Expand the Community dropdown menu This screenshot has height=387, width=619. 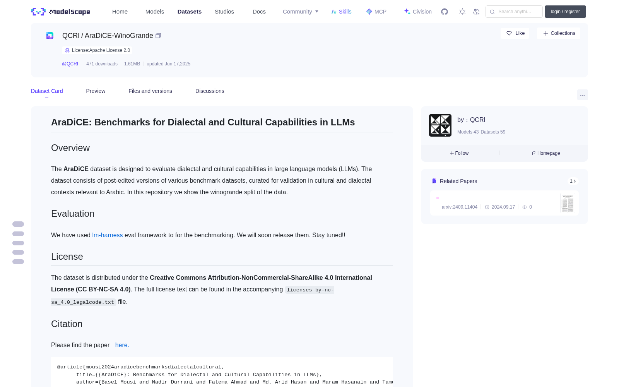[301, 12]
